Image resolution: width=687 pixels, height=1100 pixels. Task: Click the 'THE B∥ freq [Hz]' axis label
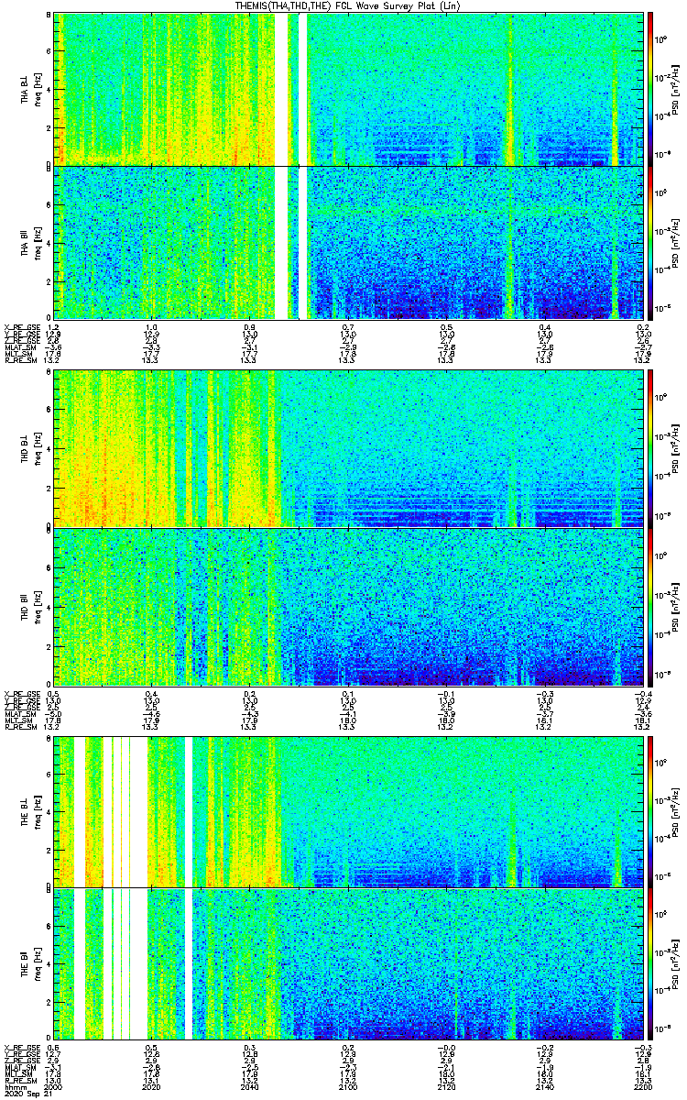click(x=30, y=964)
